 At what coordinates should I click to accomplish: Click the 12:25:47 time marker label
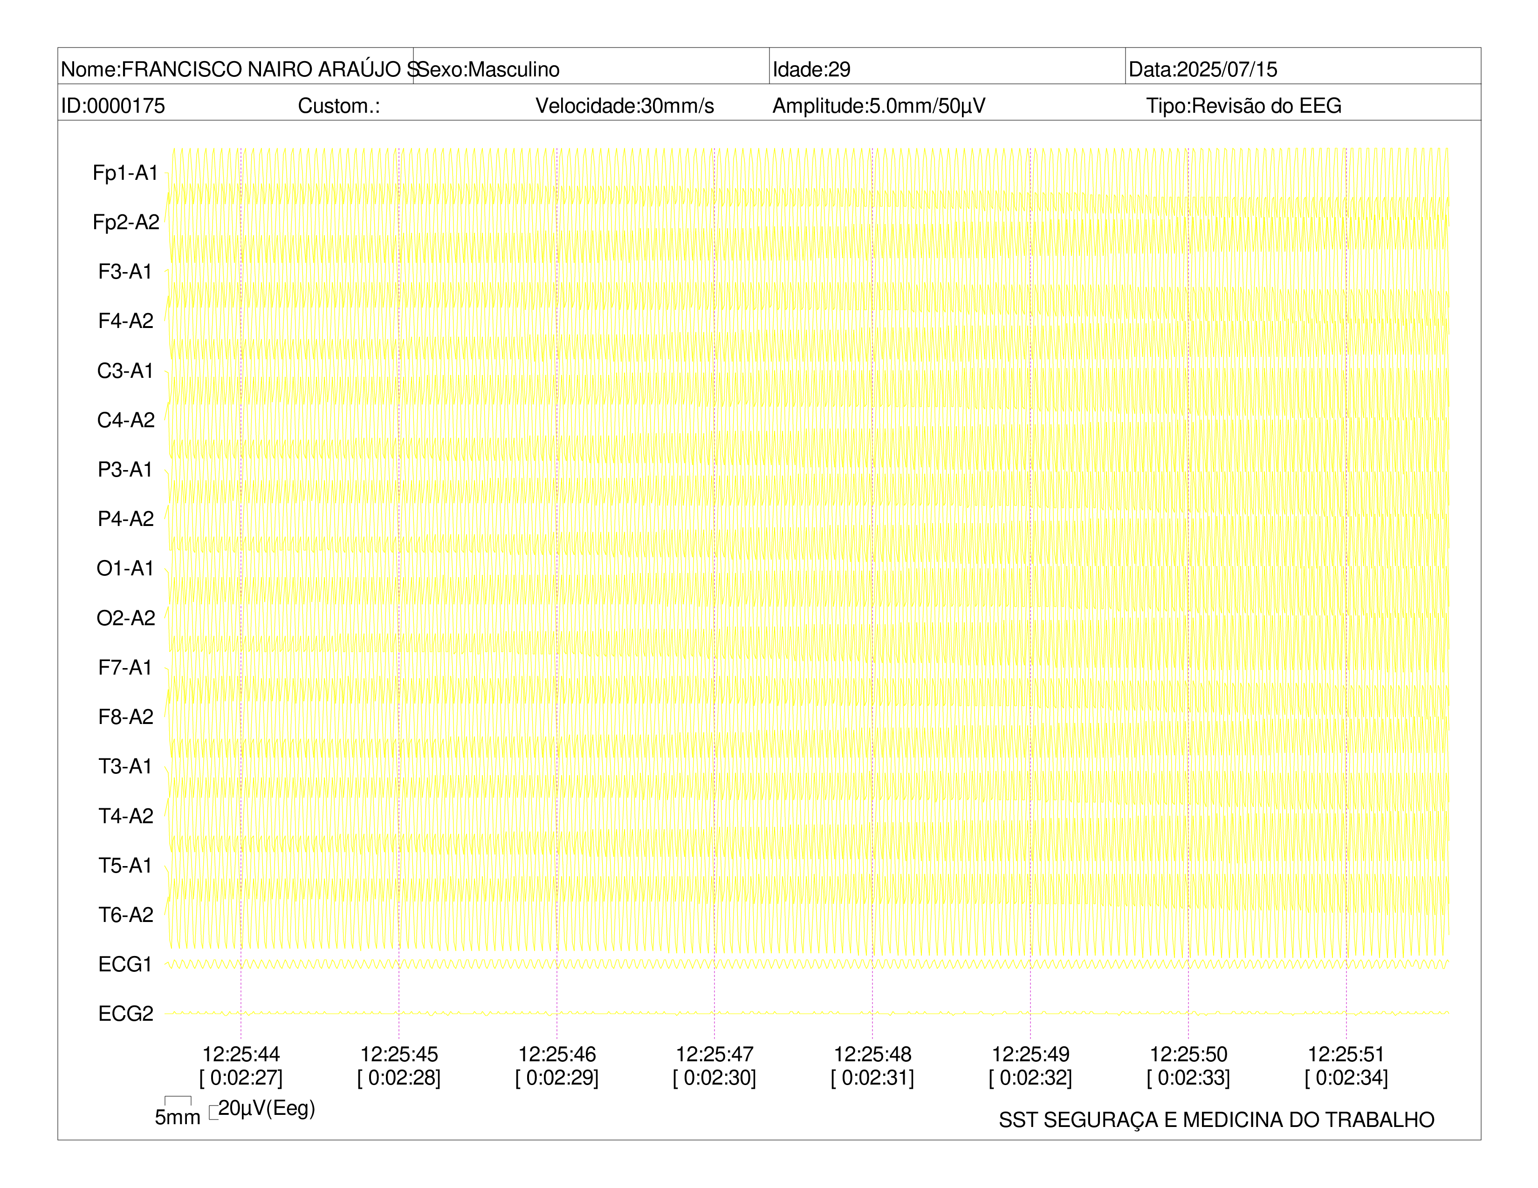715,1054
